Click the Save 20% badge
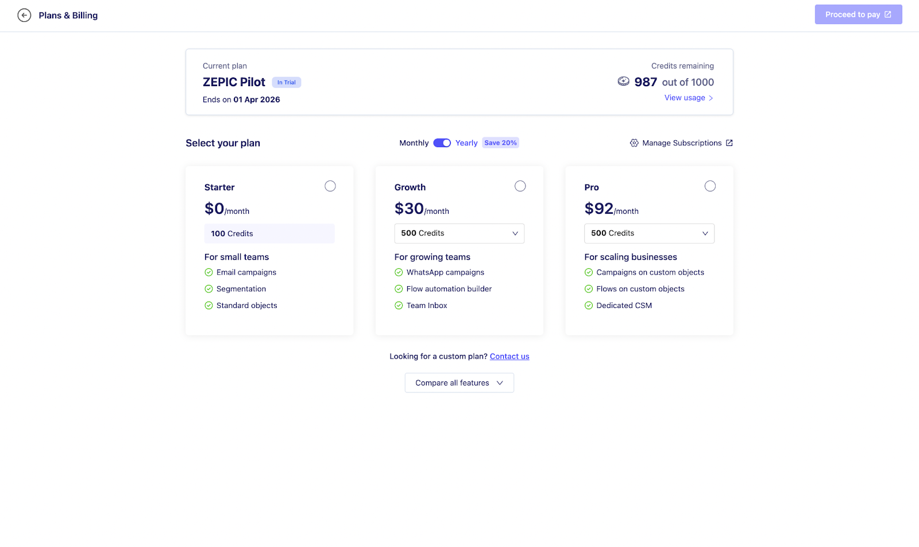 [501, 142]
